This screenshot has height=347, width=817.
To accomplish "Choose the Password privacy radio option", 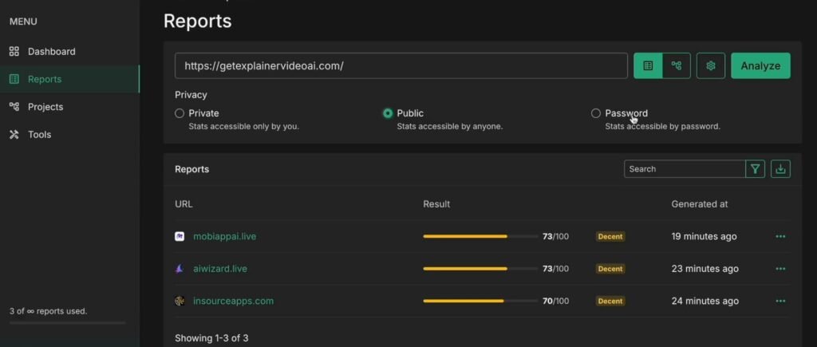I will [596, 113].
